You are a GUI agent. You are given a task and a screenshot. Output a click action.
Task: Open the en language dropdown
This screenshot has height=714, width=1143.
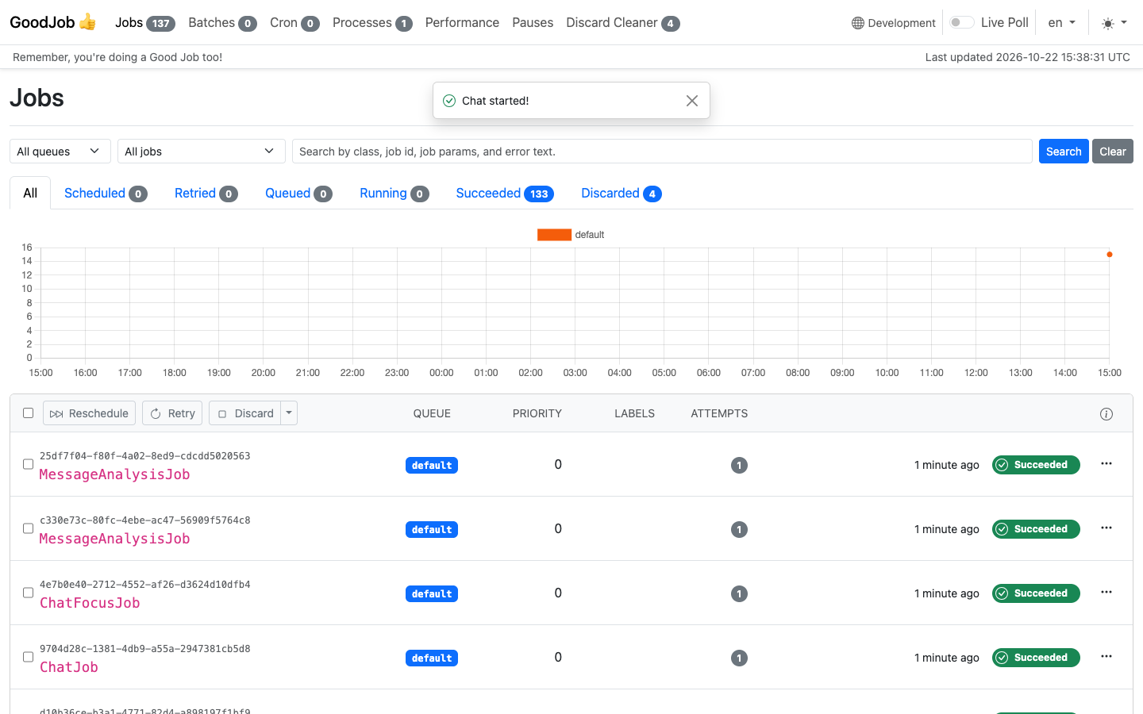pyautogui.click(x=1062, y=23)
